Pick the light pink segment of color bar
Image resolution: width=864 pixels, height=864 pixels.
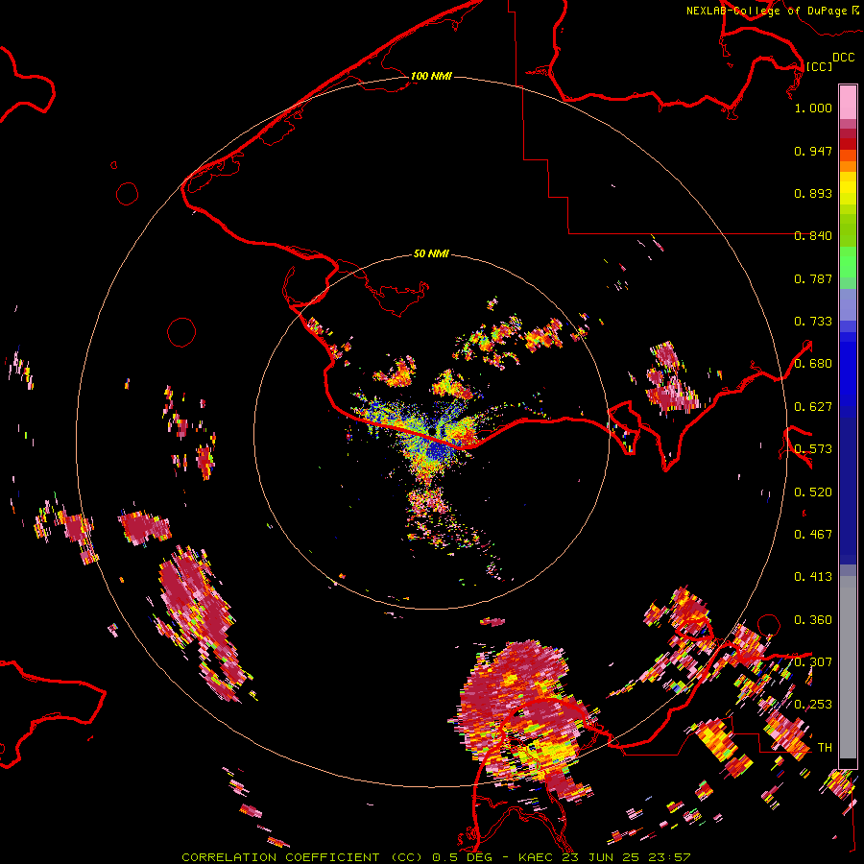[x=848, y=102]
